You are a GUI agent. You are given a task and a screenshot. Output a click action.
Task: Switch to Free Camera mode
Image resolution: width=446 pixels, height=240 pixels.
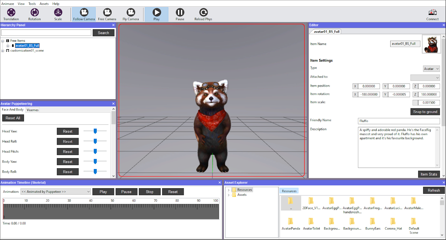(x=107, y=14)
